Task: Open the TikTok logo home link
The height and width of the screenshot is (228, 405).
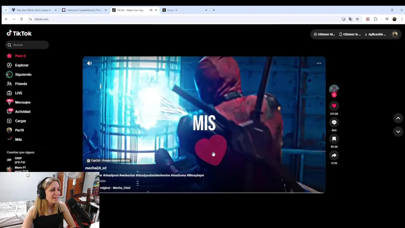Action: click(19, 33)
